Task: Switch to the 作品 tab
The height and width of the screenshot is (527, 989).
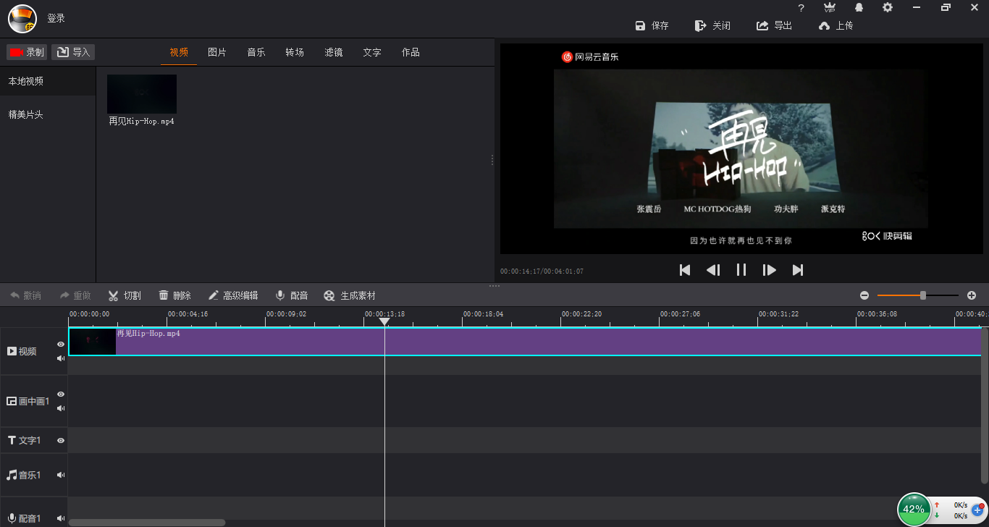Action: point(411,52)
